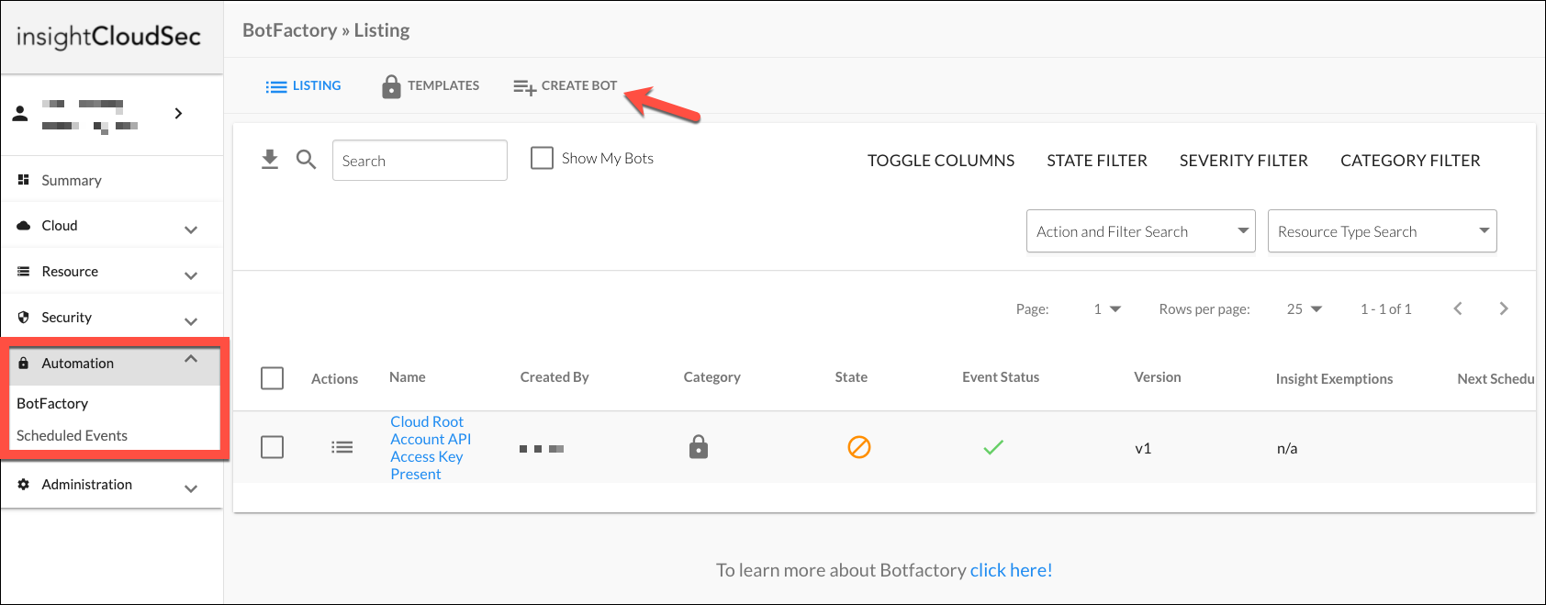This screenshot has height=605, width=1546.
Task: Go to the next page arrow
Action: 1504,308
